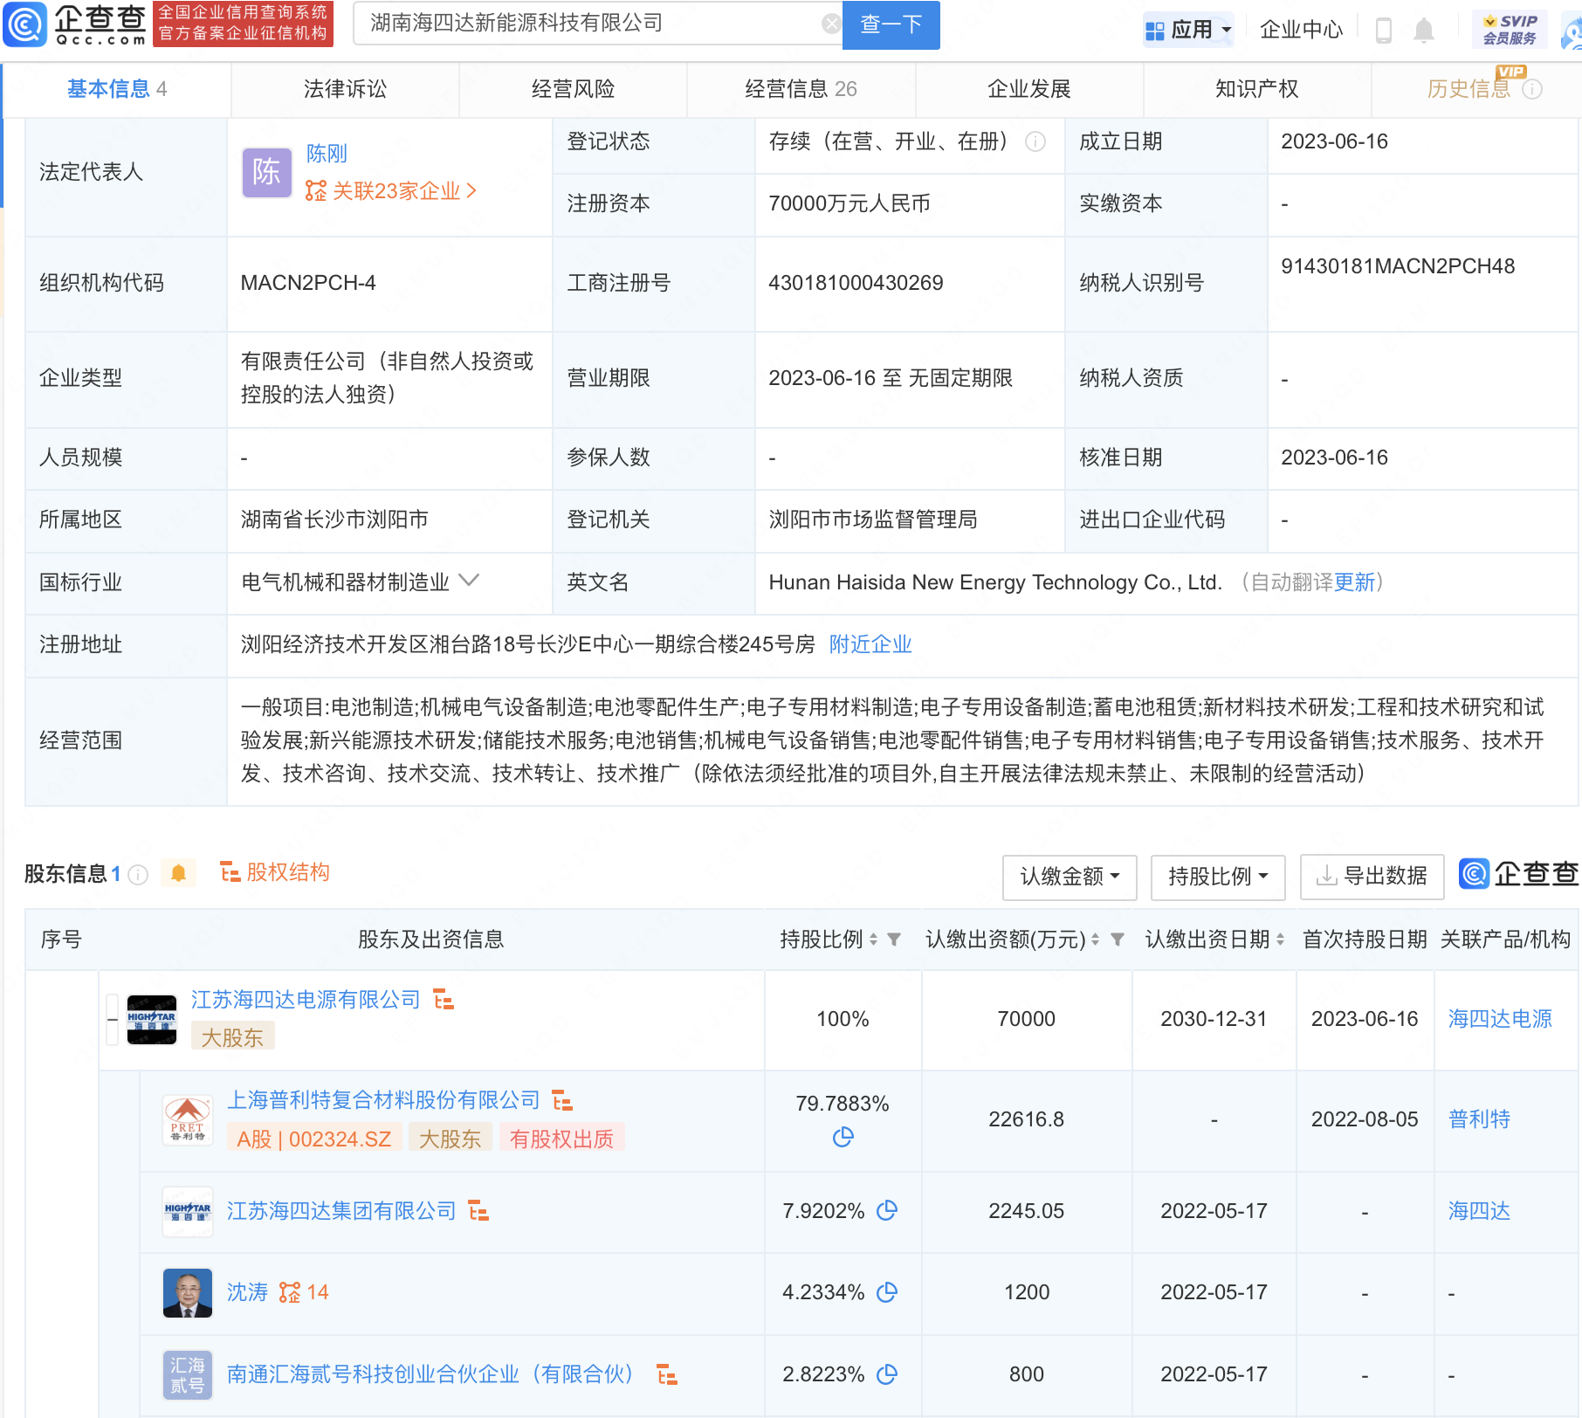Open the 知识产权 tab
Screen dimensions: 1582x1418
point(1256,89)
